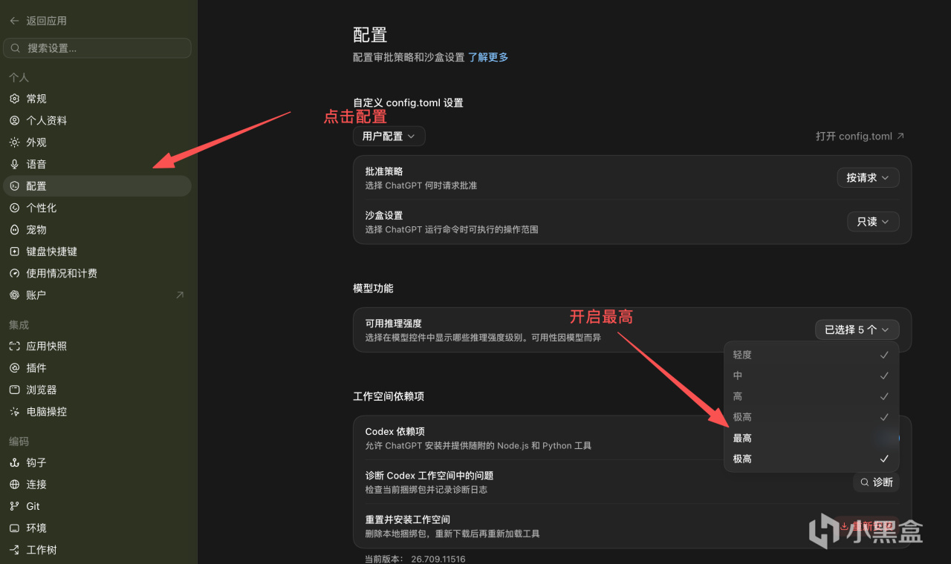Viewport: 951px width, 564px height.
Task: Click the 重置并安装工作空间 label
Action: click(408, 519)
